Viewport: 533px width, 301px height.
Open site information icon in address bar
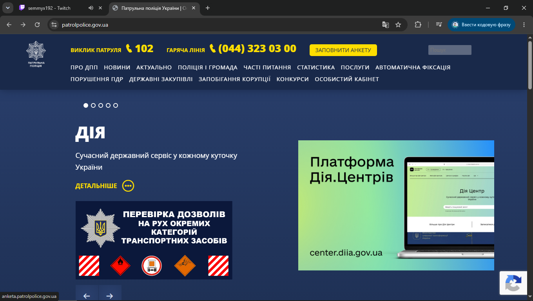[54, 25]
